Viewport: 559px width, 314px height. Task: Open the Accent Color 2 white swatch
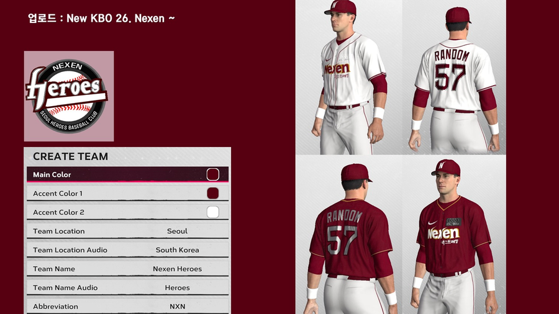(213, 212)
